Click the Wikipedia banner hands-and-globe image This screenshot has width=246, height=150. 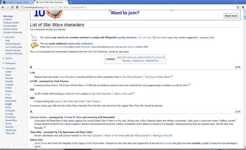pyautogui.click(x=54, y=14)
